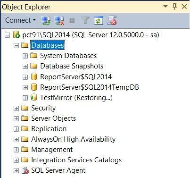This screenshot has height=178, width=190.
Task: Expand the AlwaysOn High Availability node
Action: click(x=16, y=139)
